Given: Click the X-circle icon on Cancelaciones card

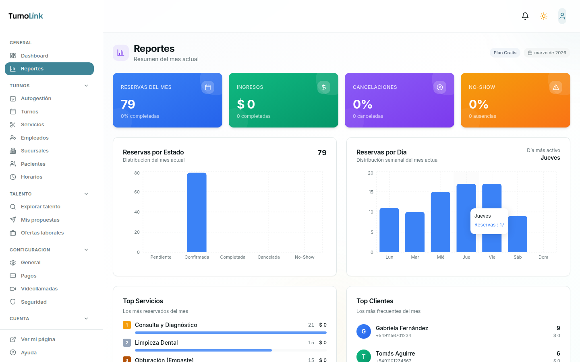Looking at the screenshot, I should click(440, 87).
